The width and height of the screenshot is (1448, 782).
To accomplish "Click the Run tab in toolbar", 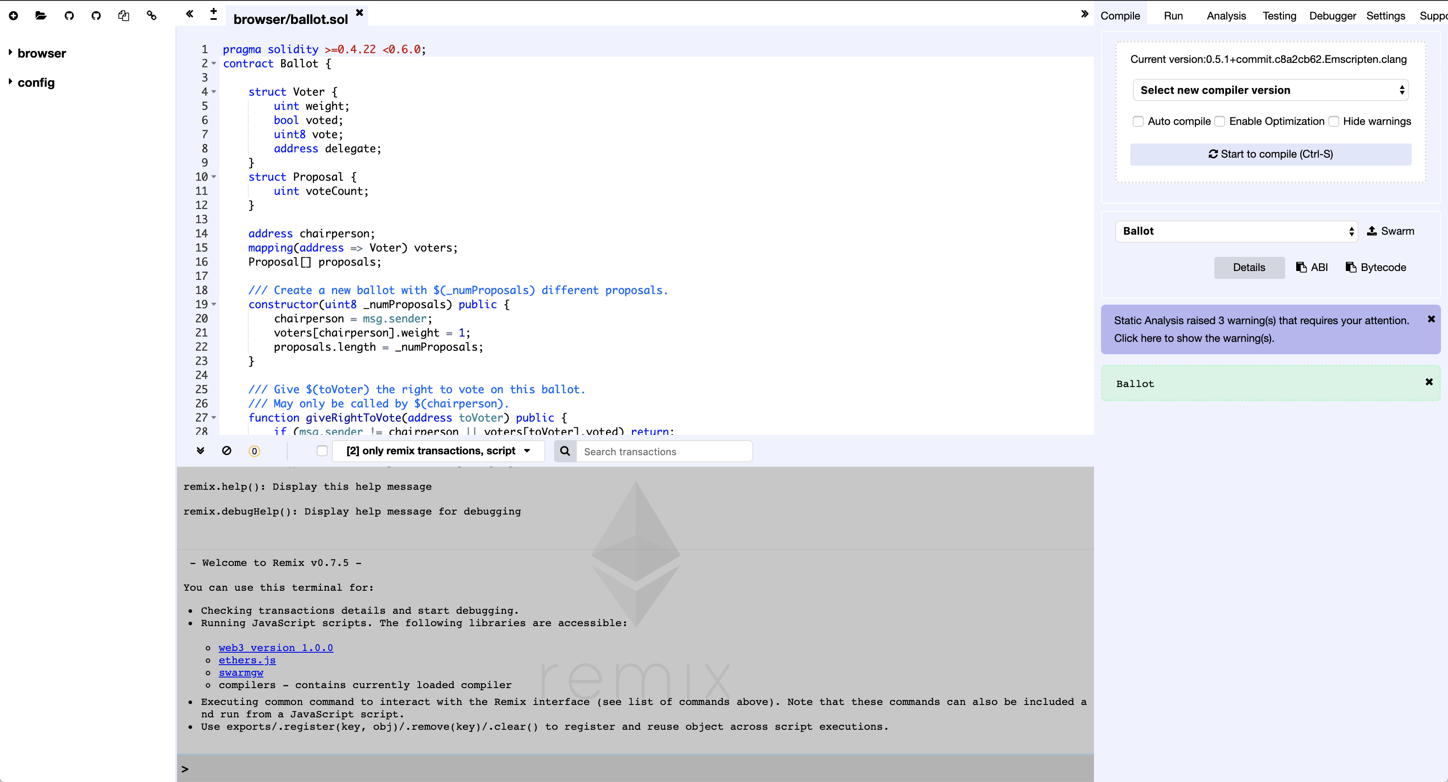I will pos(1174,16).
